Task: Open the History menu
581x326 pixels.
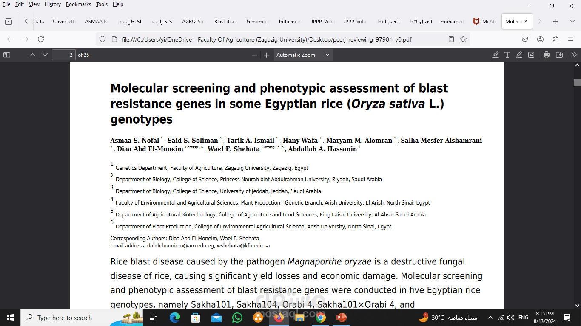Action: coord(53,4)
